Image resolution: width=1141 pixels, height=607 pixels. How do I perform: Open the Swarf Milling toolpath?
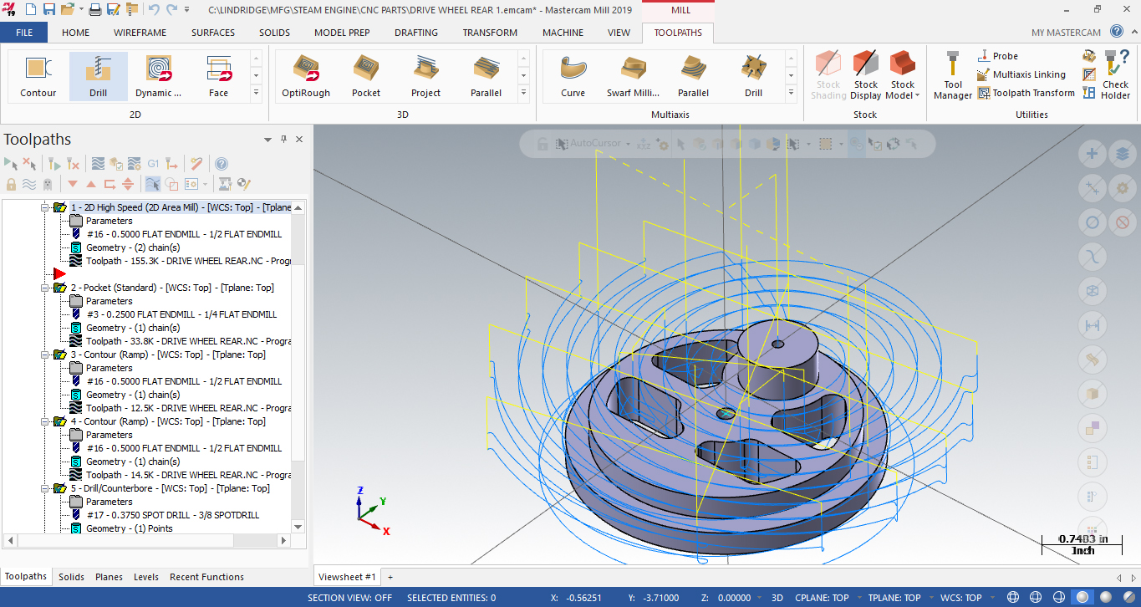[x=633, y=76]
